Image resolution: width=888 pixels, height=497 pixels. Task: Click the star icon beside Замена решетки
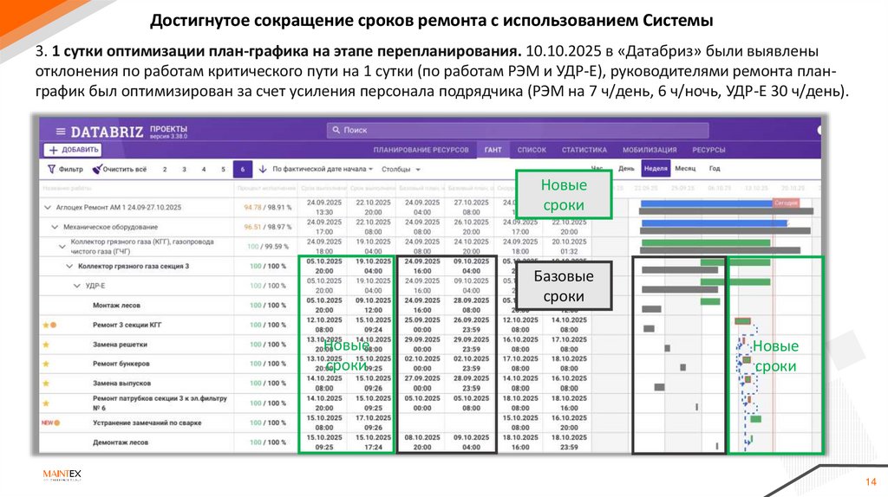[46, 345]
